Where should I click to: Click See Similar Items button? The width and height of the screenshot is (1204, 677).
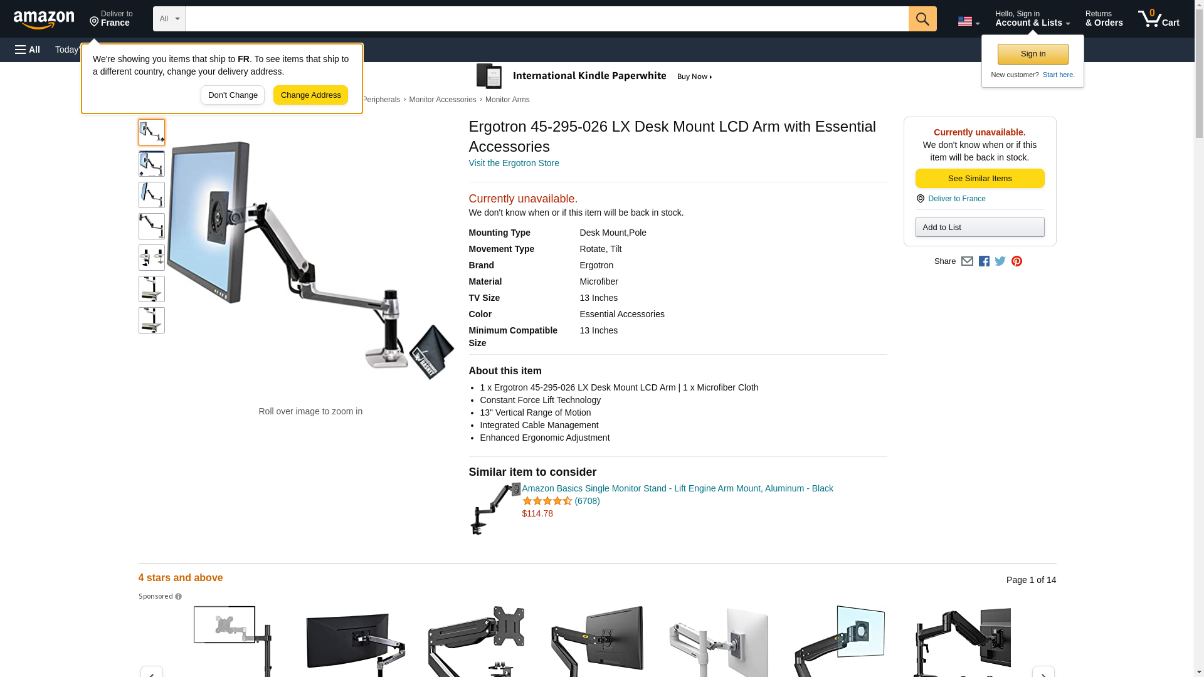click(980, 179)
